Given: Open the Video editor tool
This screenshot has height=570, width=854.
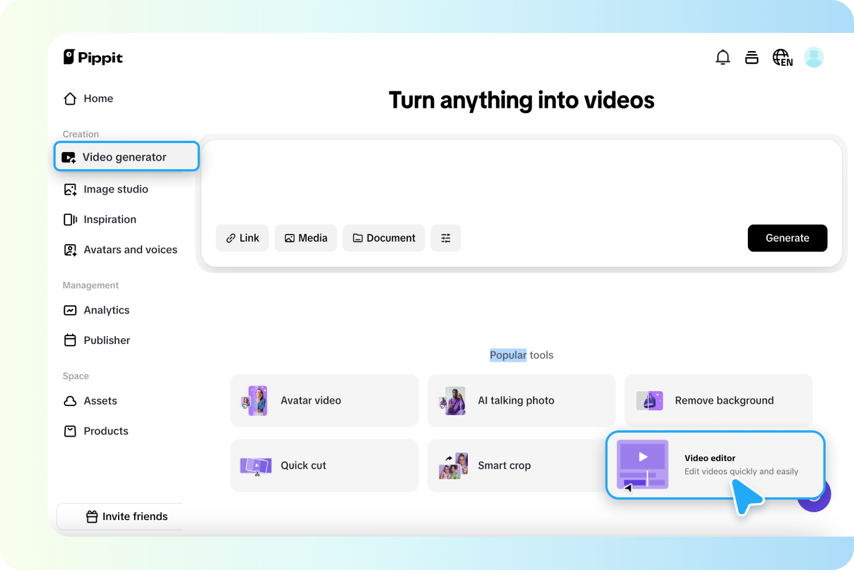Looking at the screenshot, I should click(x=714, y=465).
